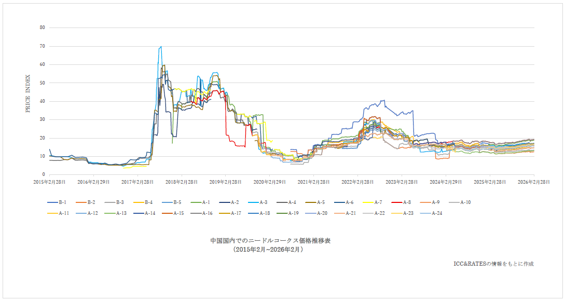Image resolution: width=565 pixels, height=301 pixels.
Task: Select the A-11 legend entry
Action: coord(58,213)
